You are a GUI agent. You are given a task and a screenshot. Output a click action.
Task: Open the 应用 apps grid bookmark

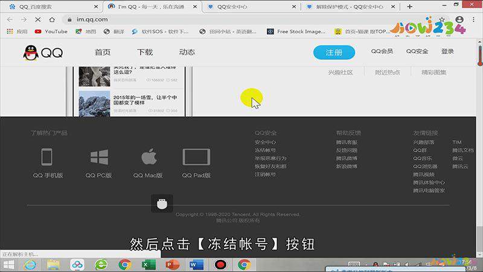click(18, 31)
